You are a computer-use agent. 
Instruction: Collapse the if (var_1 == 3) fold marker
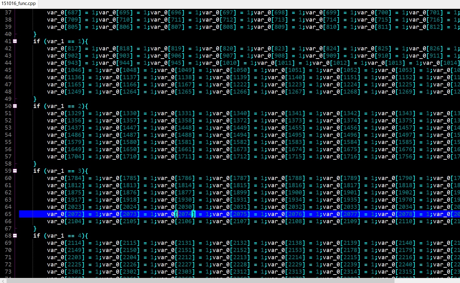pyautogui.click(x=15, y=171)
